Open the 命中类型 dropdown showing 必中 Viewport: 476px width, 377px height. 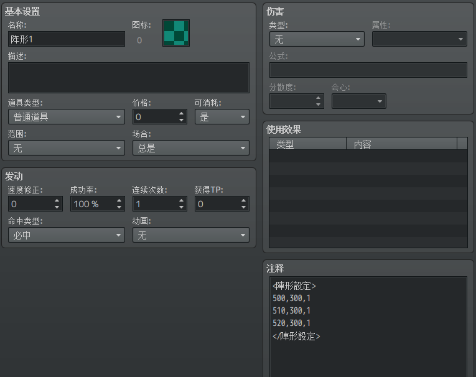tap(67, 235)
